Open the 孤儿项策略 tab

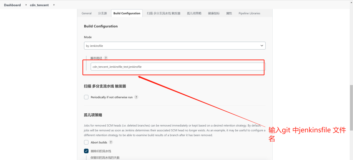194,13
